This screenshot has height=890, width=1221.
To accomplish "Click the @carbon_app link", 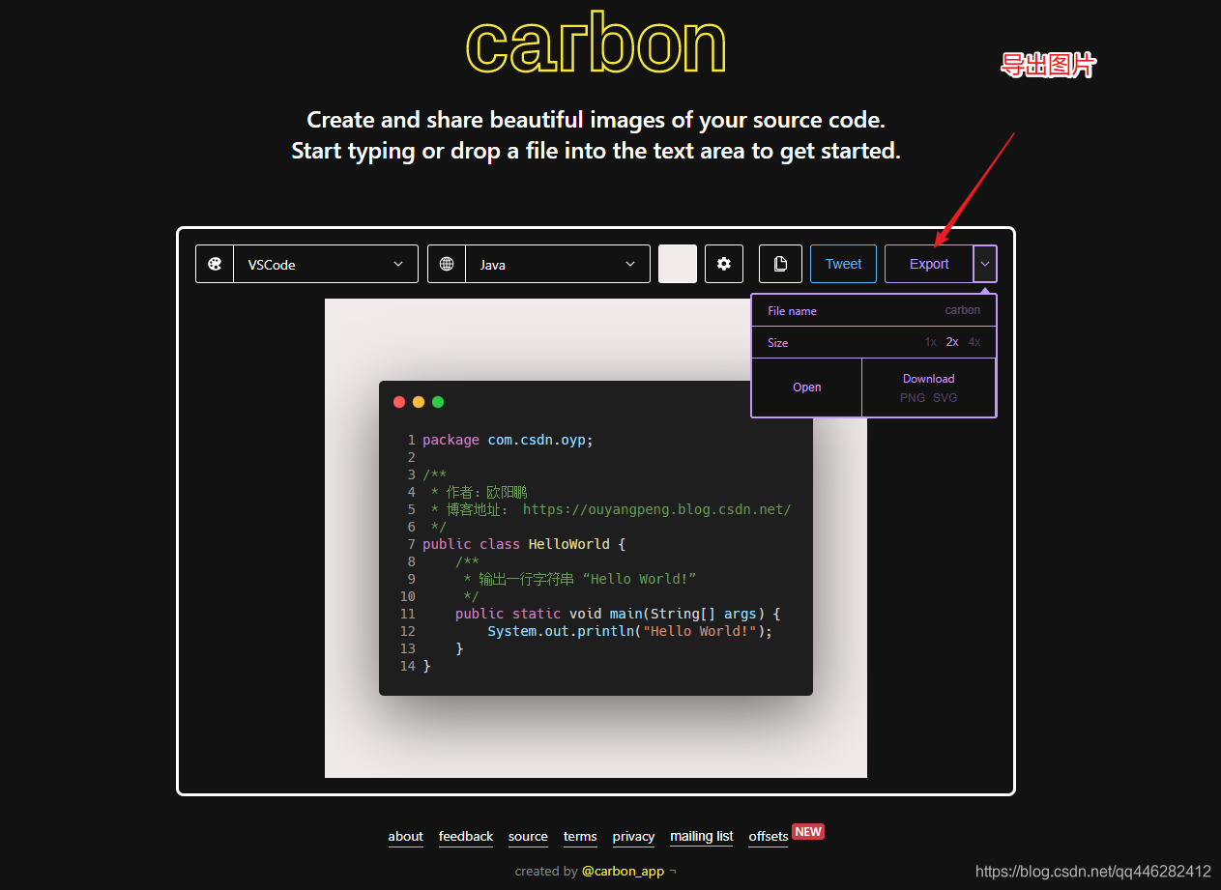I will [x=623, y=871].
